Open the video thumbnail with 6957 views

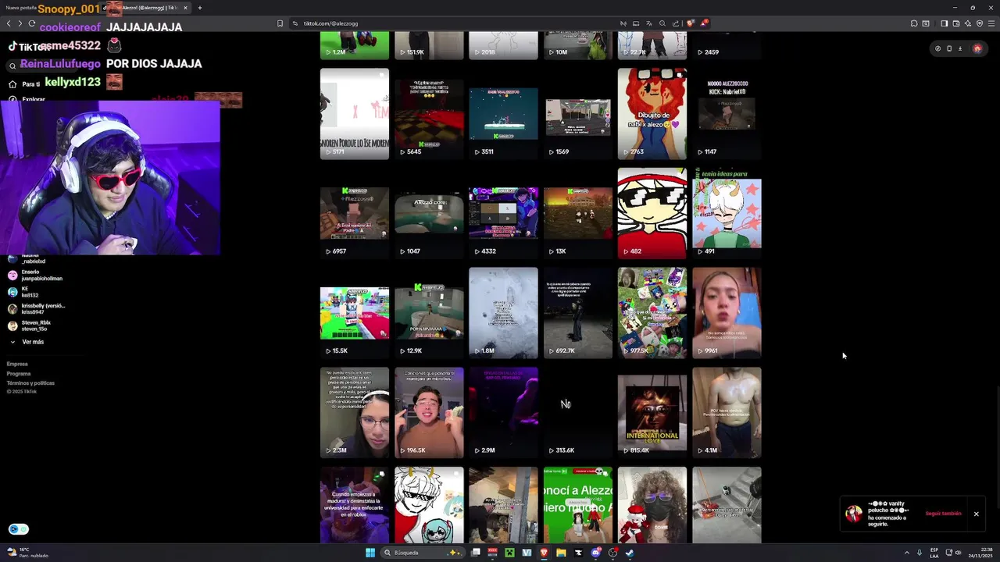[355, 213]
